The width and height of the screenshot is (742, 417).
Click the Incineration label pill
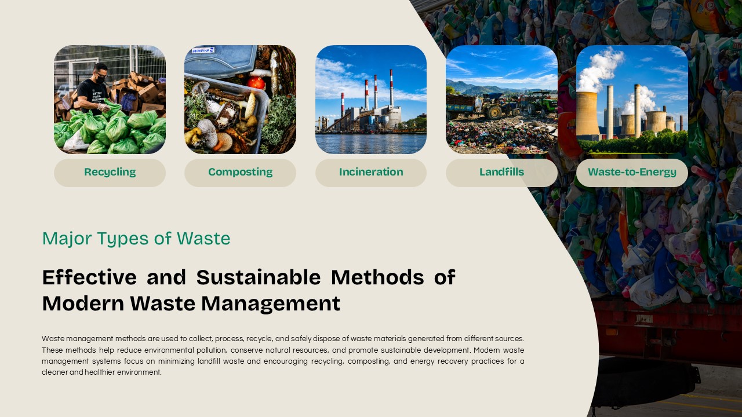coord(371,173)
